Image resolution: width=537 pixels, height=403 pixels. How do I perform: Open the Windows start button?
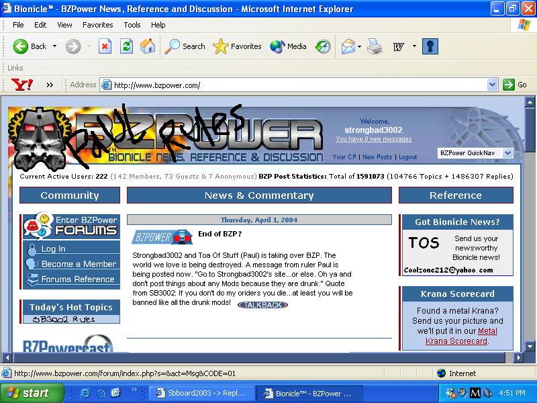coord(32,393)
